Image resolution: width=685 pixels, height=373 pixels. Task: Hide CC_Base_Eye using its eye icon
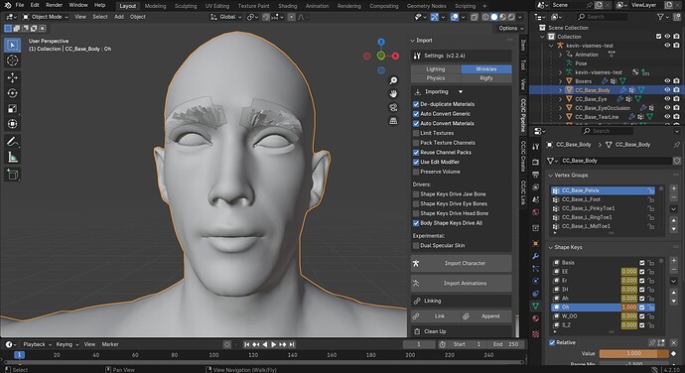point(667,99)
